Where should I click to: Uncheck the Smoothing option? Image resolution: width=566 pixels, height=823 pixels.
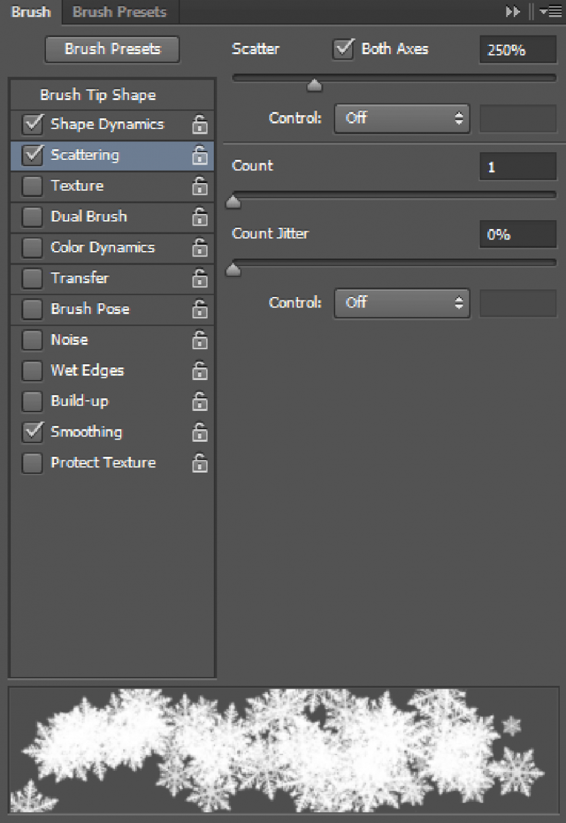32,432
